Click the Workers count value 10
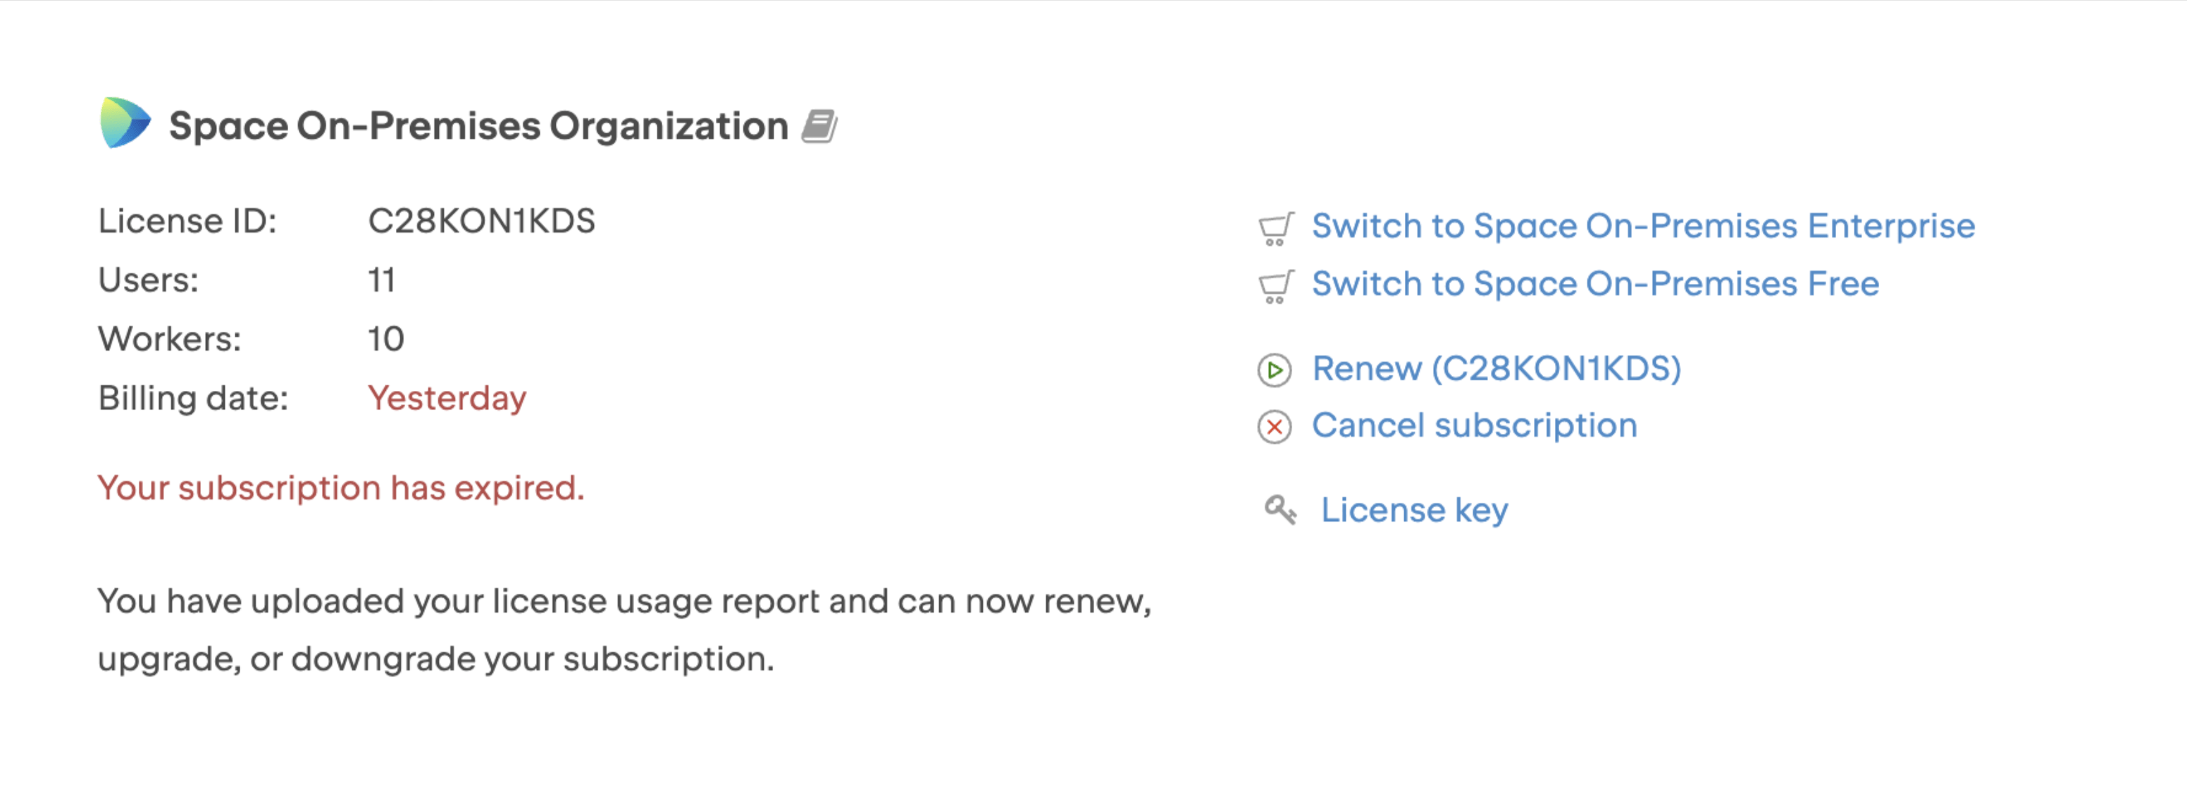This screenshot has width=2187, height=786. 386,338
